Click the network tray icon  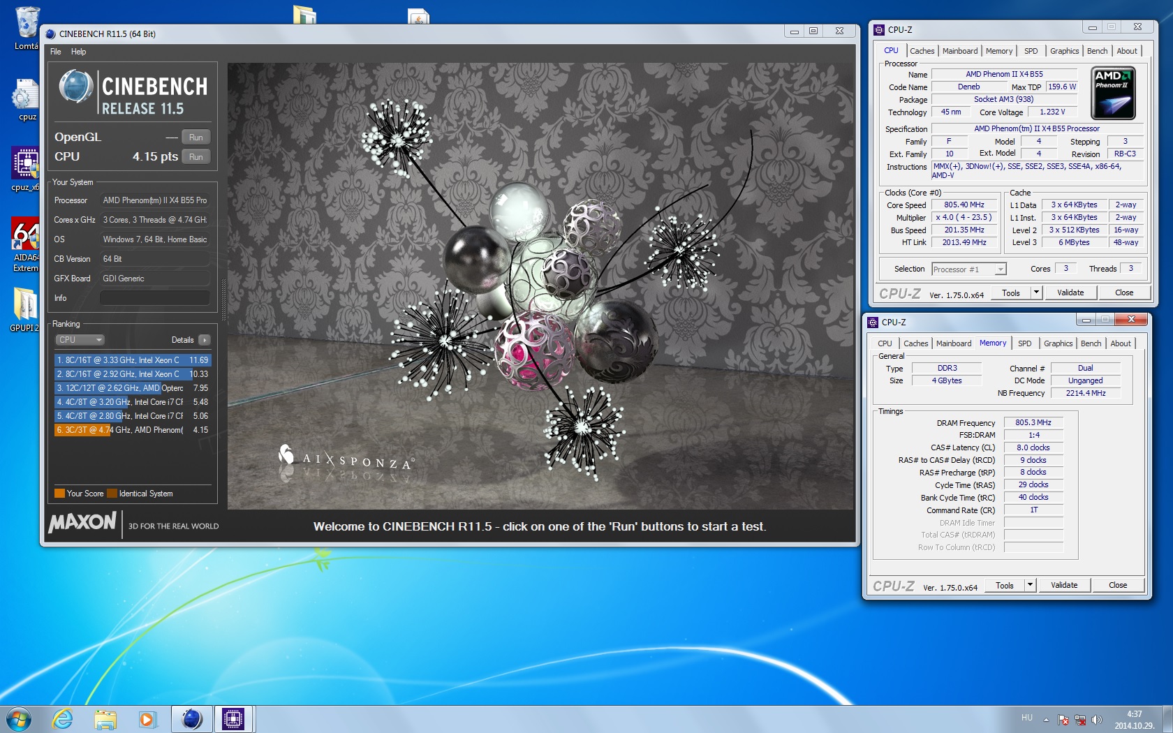click(x=1080, y=719)
